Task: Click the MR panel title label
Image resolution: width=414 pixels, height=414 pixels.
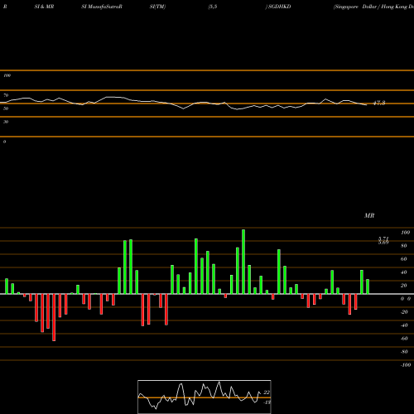Action: tap(369, 215)
